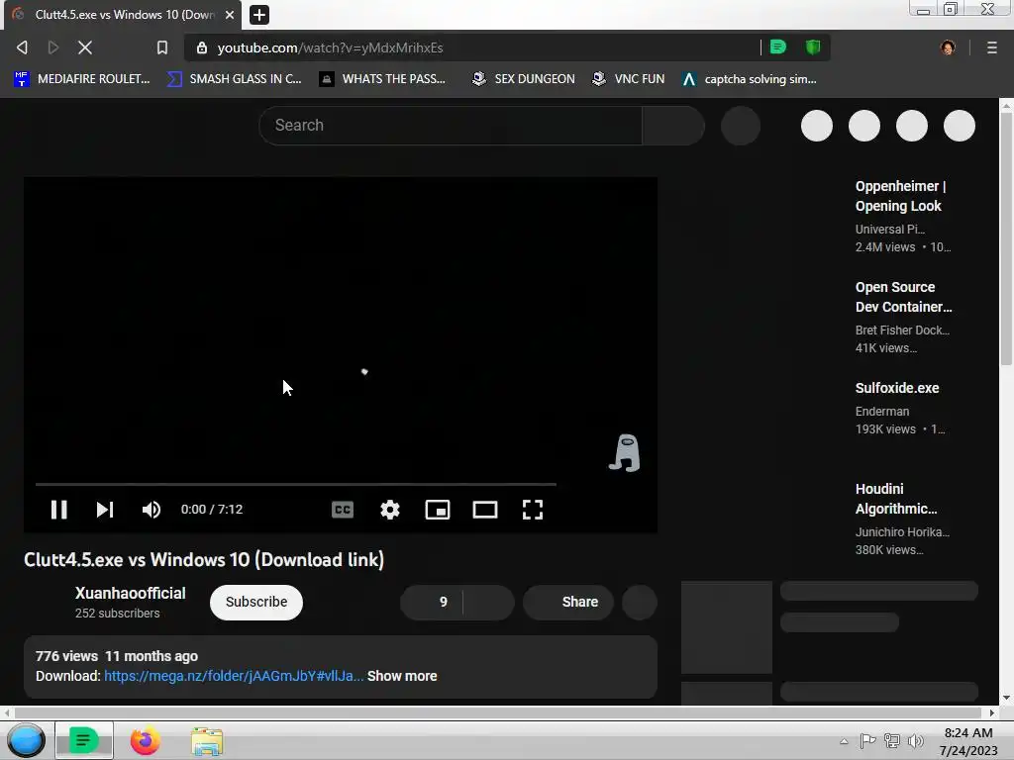Go forward using the browser forward arrow
The image size is (1014, 760).
[x=53, y=47]
